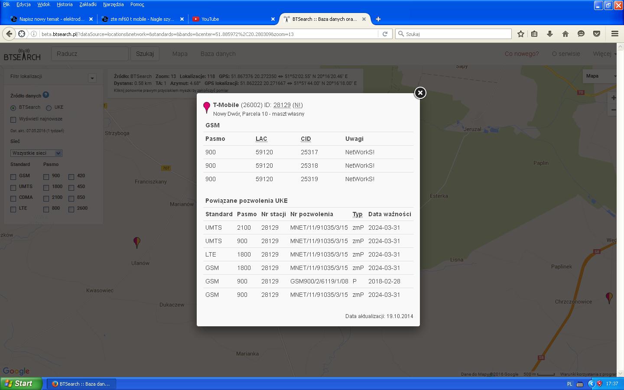
Task: Zoom out on the map
Action: tap(613, 110)
